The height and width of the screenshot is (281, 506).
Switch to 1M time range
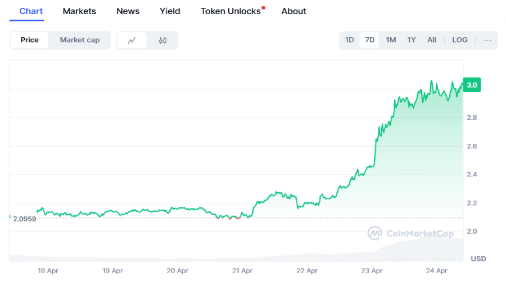click(x=391, y=40)
